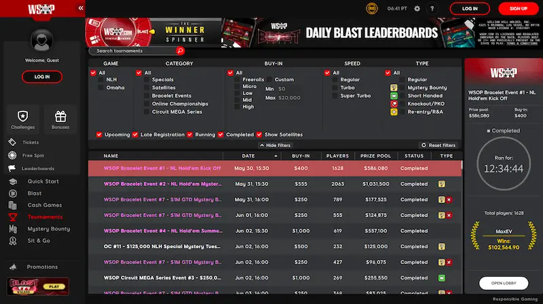The image size is (543, 304).
Task: Open the Winner Spinner banner
Action: point(153,33)
